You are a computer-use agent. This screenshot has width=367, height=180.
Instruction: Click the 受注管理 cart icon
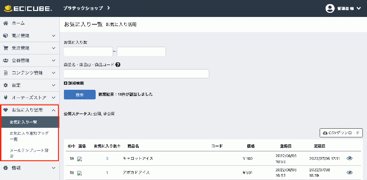6,48
